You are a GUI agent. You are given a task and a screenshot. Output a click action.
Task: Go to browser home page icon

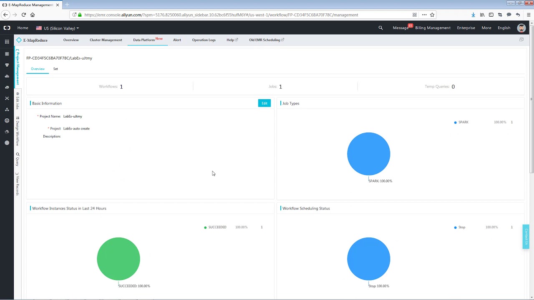click(x=33, y=15)
